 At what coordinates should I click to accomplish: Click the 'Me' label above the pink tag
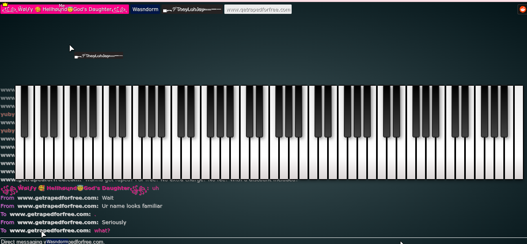click(x=62, y=6)
